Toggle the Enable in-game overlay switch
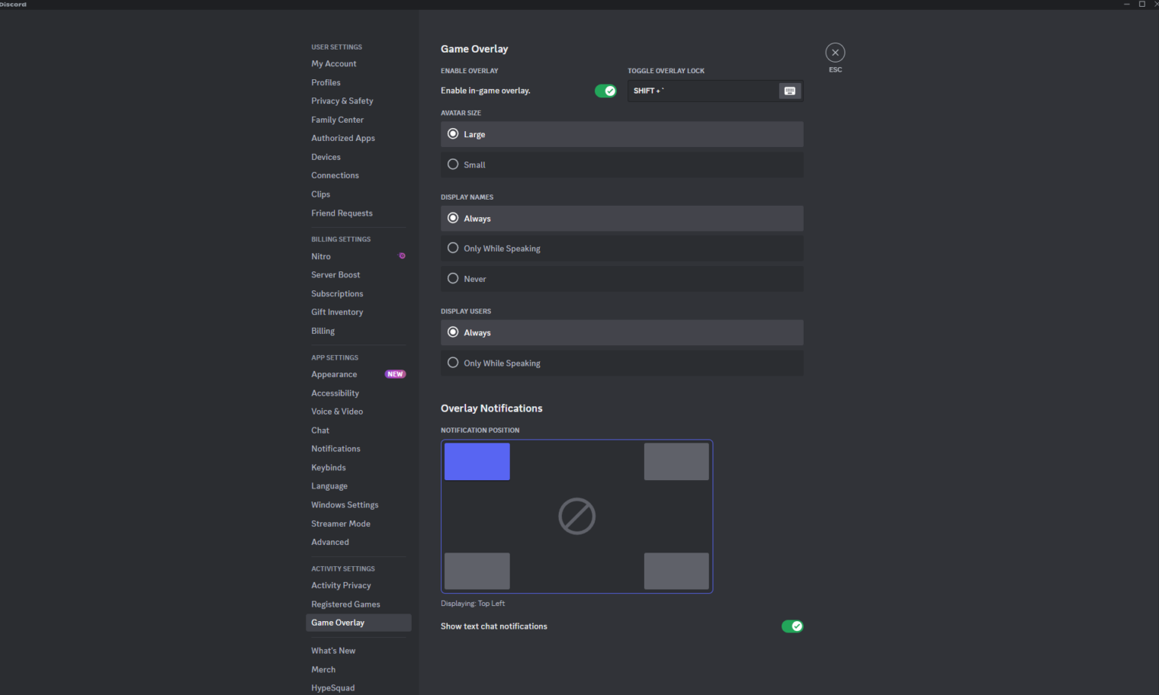 click(605, 91)
